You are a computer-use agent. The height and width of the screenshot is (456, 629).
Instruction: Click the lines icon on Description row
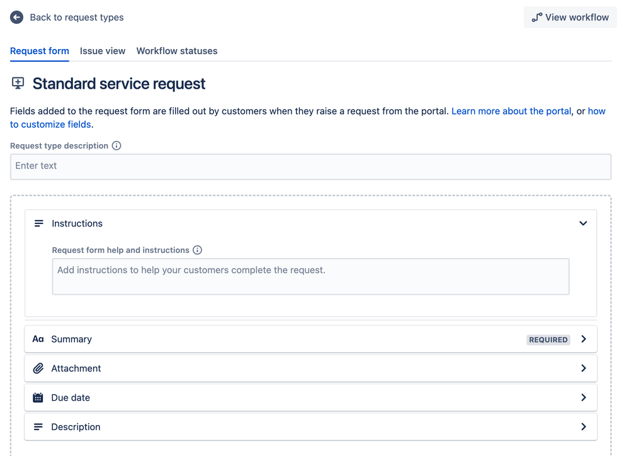coord(38,426)
